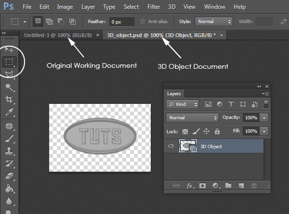The image size is (289, 214).
Task: Open the Filter menu
Action: click(154, 7)
